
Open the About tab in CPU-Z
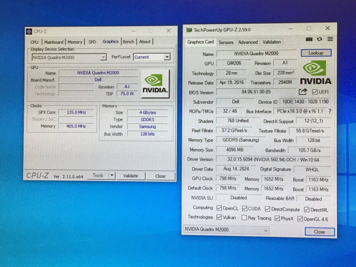coord(145,42)
